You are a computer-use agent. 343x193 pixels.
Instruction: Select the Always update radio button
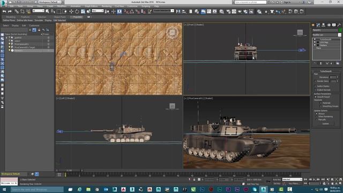(316, 114)
